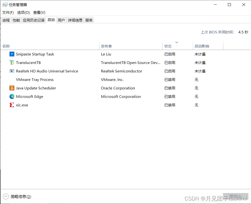
Task: Click the TranslucentTB icon
Action: coord(12,63)
